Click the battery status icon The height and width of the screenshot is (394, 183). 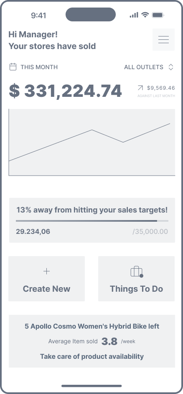tap(158, 15)
